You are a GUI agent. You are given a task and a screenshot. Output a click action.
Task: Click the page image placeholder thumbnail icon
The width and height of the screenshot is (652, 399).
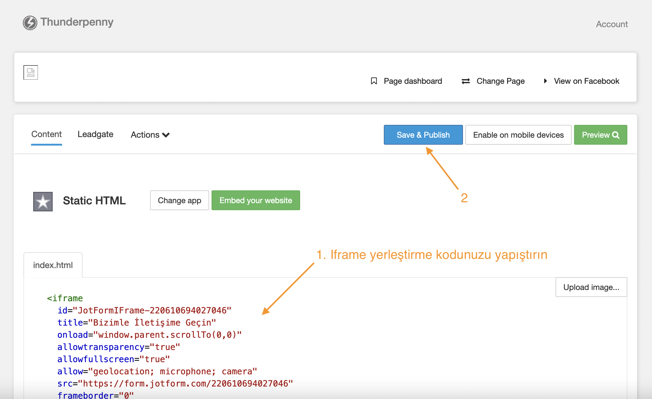(x=30, y=72)
